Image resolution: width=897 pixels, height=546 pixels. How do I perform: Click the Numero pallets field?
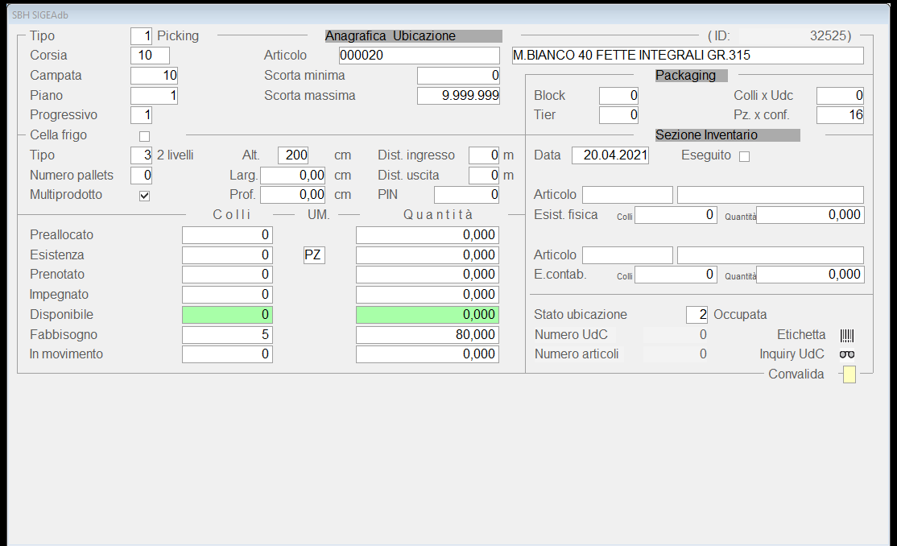[x=141, y=175]
